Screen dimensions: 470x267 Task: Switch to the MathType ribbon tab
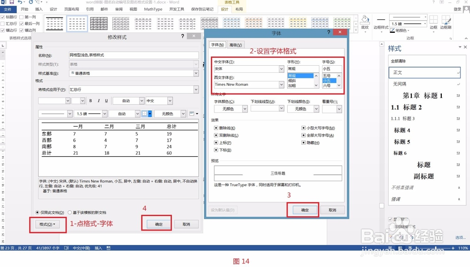[153, 9]
